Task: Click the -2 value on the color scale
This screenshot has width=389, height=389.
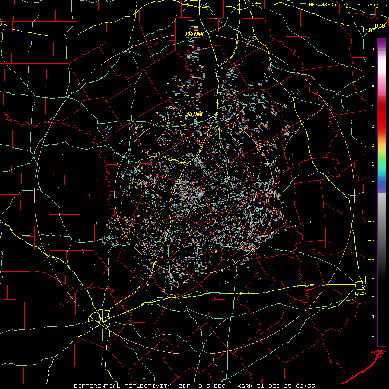Action: [x=371, y=222]
